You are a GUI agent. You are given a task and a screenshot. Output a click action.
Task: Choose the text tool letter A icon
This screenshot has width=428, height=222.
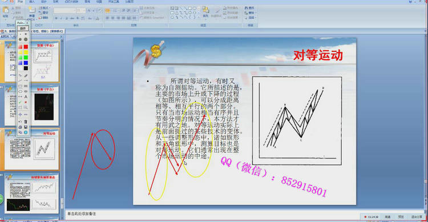coord(26,96)
